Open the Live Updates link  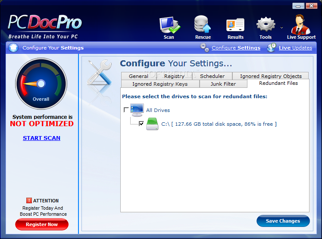(x=295, y=48)
